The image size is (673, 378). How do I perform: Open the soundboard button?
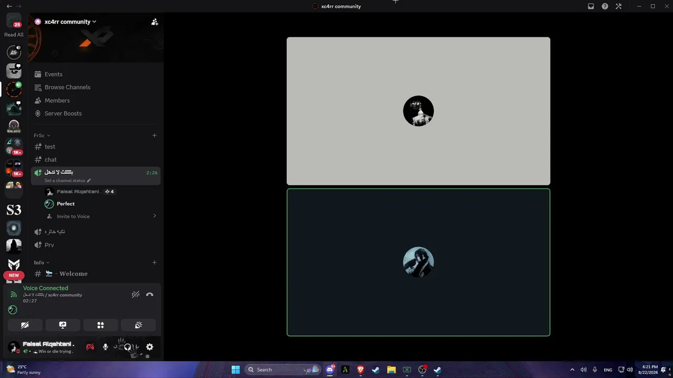[x=138, y=325]
